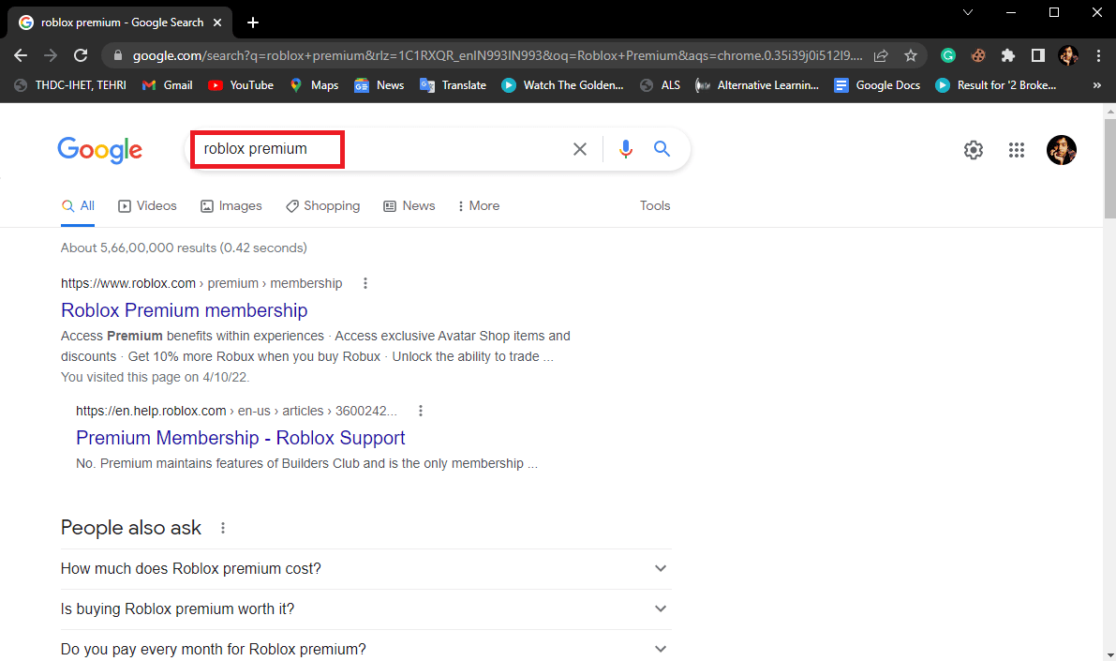Reload the current page
This screenshot has height=661, width=1116.
click(x=81, y=55)
